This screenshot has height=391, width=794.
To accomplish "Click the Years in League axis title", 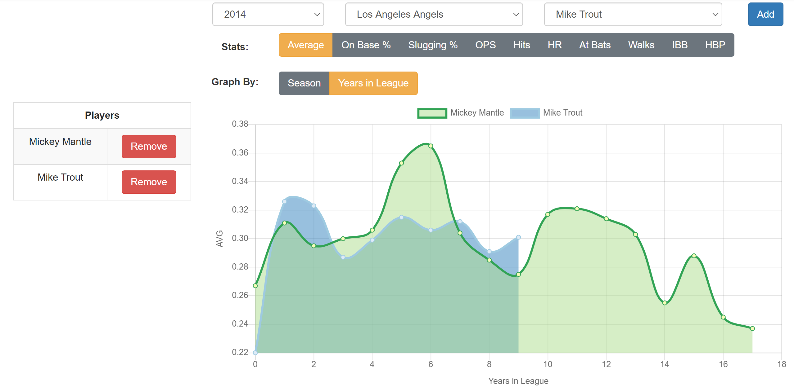I will pyautogui.click(x=518, y=381).
